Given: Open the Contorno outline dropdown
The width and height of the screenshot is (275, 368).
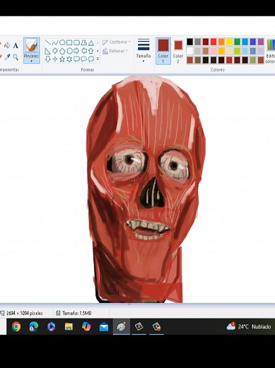Looking at the screenshot, I should coord(116,42).
